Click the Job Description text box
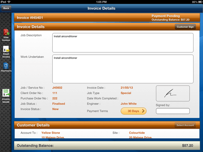Image resolution: width=203 pixels, height=152 pixels. [123, 43]
